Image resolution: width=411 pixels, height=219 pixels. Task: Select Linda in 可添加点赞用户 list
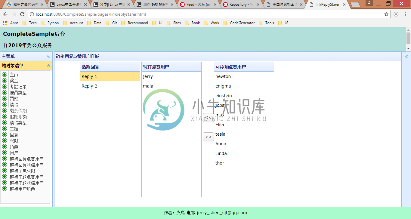(244, 153)
